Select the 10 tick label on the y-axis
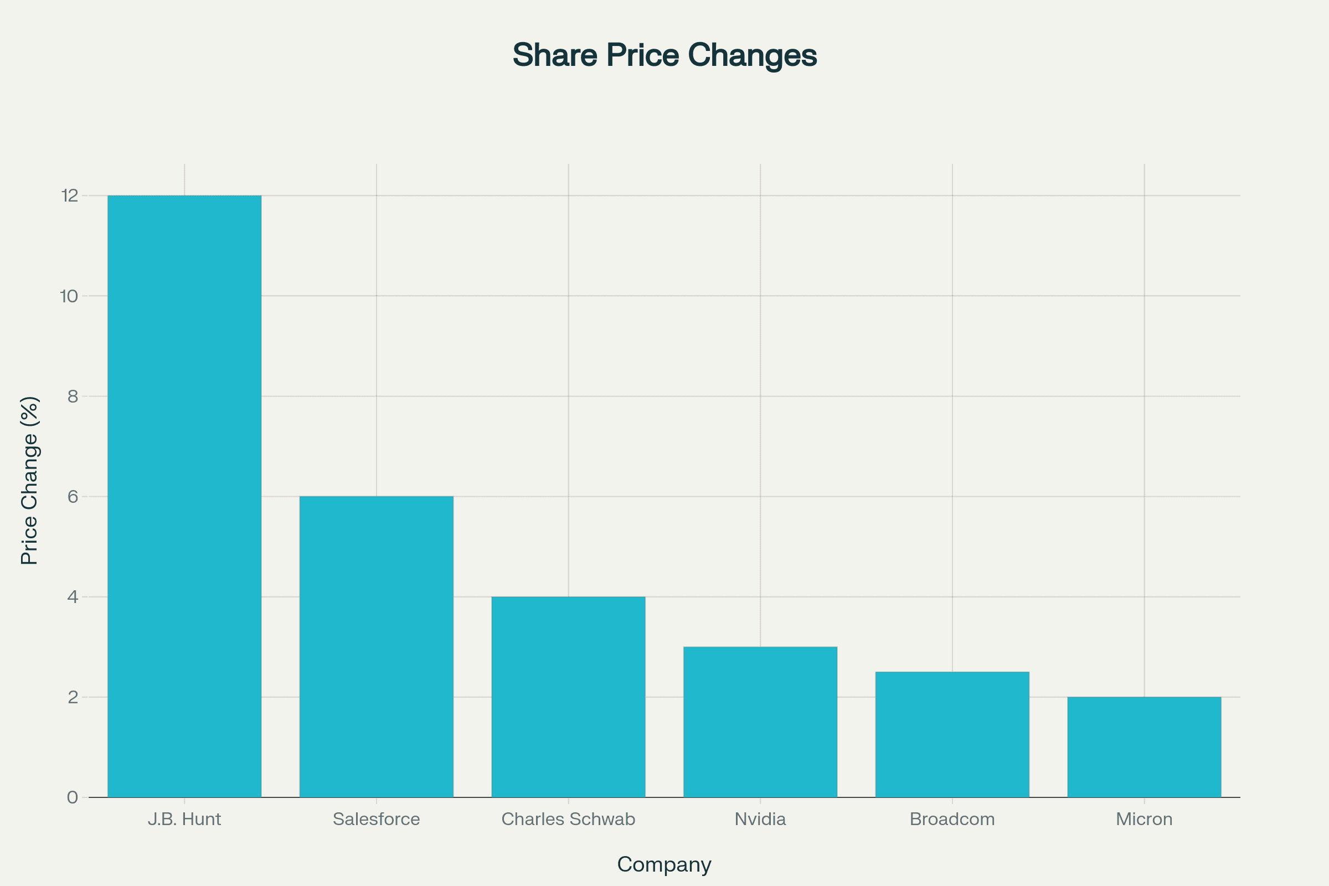The height and width of the screenshot is (886, 1329). [70, 296]
